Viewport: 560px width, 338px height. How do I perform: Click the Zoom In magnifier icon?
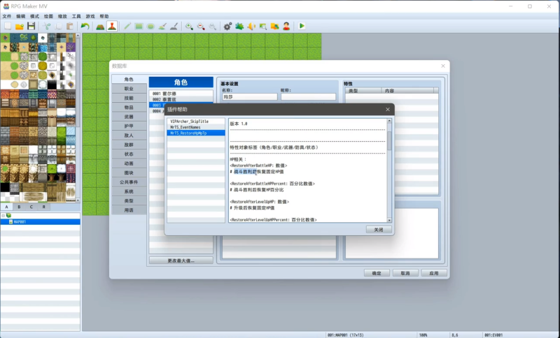coord(189,26)
